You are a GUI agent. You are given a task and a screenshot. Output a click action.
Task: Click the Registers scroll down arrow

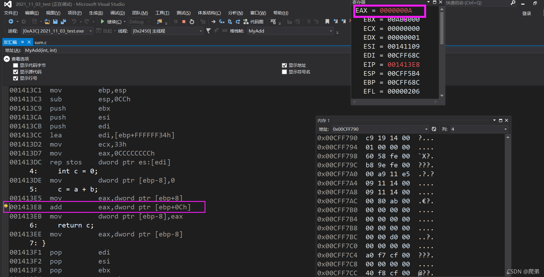click(442, 96)
